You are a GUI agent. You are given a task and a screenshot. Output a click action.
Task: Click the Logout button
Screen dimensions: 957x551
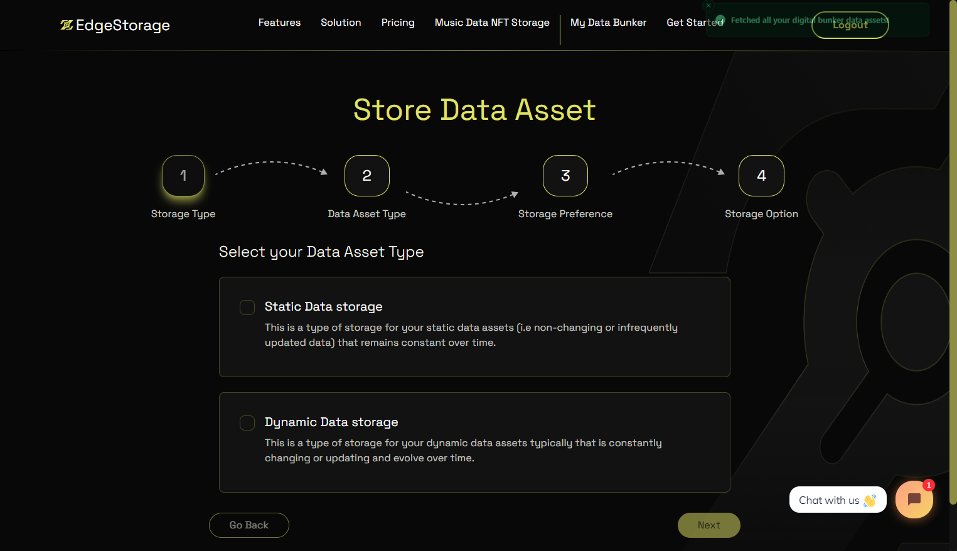click(850, 25)
